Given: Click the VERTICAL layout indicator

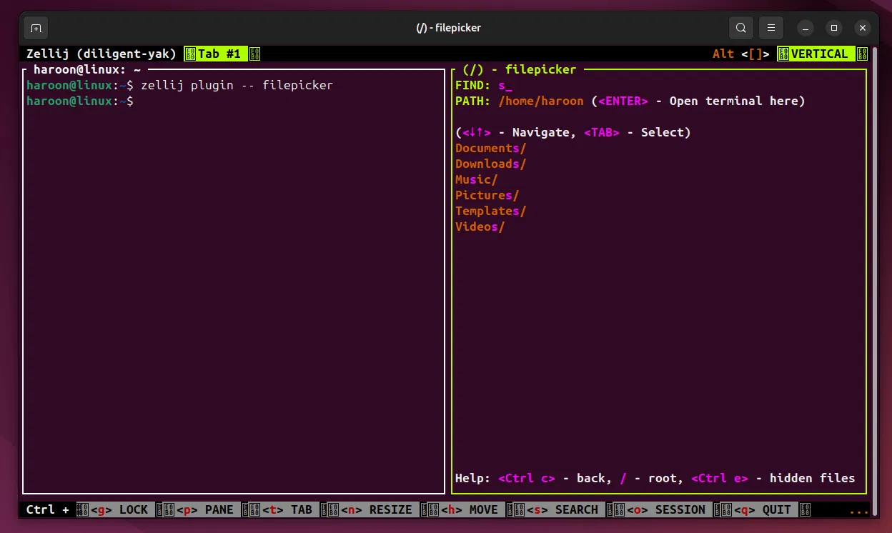Looking at the screenshot, I should point(819,54).
